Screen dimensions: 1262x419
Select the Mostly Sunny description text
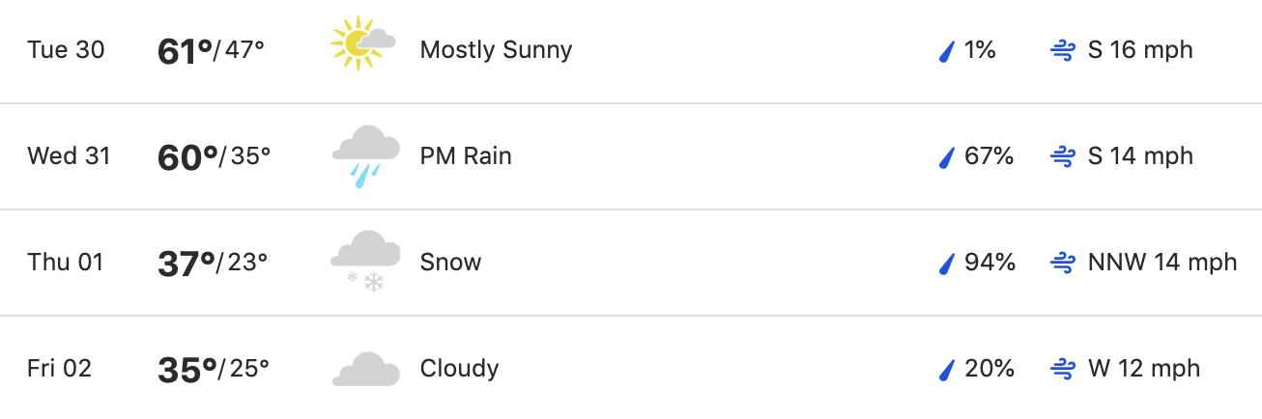click(x=496, y=50)
